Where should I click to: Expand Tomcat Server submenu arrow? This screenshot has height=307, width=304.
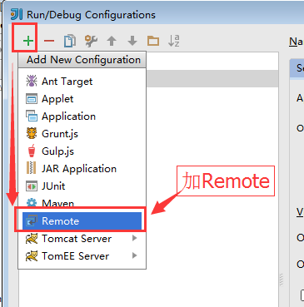pyautogui.click(x=135, y=238)
